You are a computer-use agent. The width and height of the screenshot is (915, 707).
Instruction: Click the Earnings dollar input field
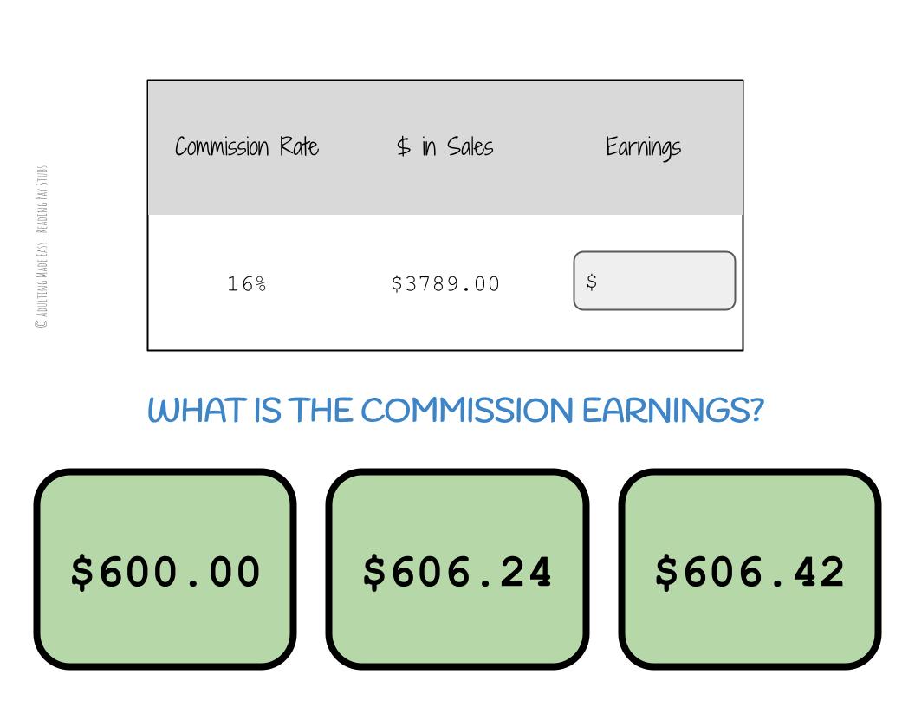click(654, 281)
